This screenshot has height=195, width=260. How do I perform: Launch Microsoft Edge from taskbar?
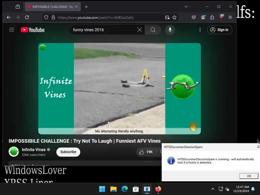coord(124,189)
